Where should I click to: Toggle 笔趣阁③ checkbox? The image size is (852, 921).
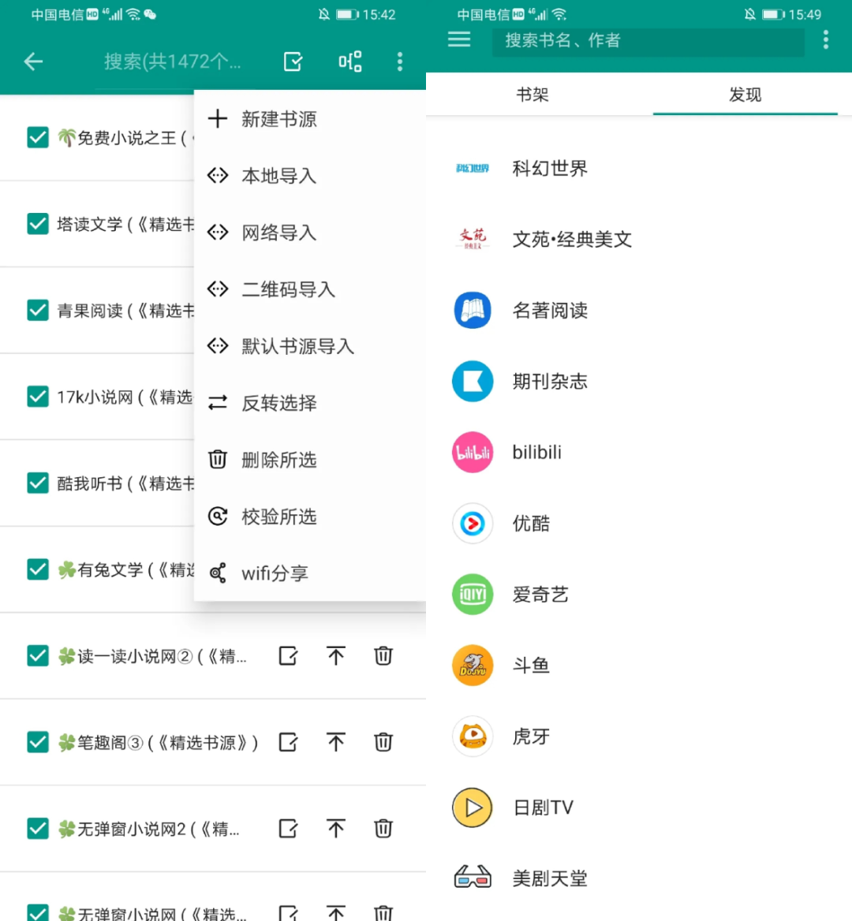38,742
